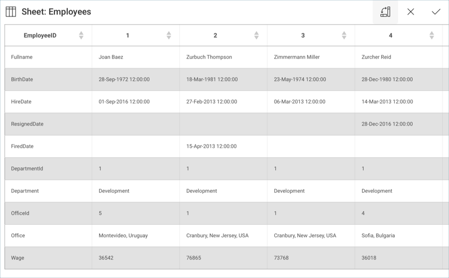Sort column 3 using its arrows
449x278 pixels.
[x=344, y=35]
